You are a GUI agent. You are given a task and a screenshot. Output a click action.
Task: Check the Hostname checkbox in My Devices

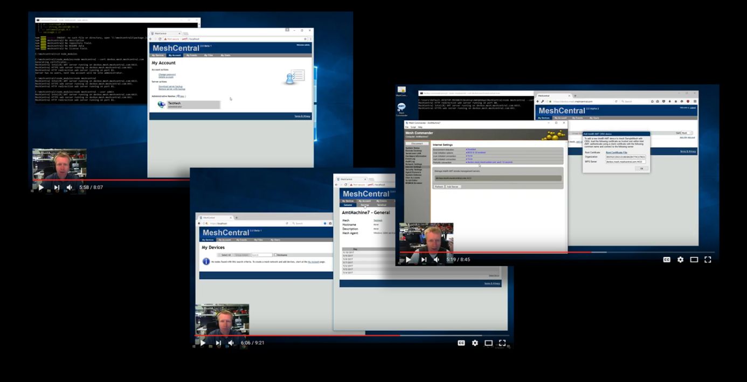point(275,255)
